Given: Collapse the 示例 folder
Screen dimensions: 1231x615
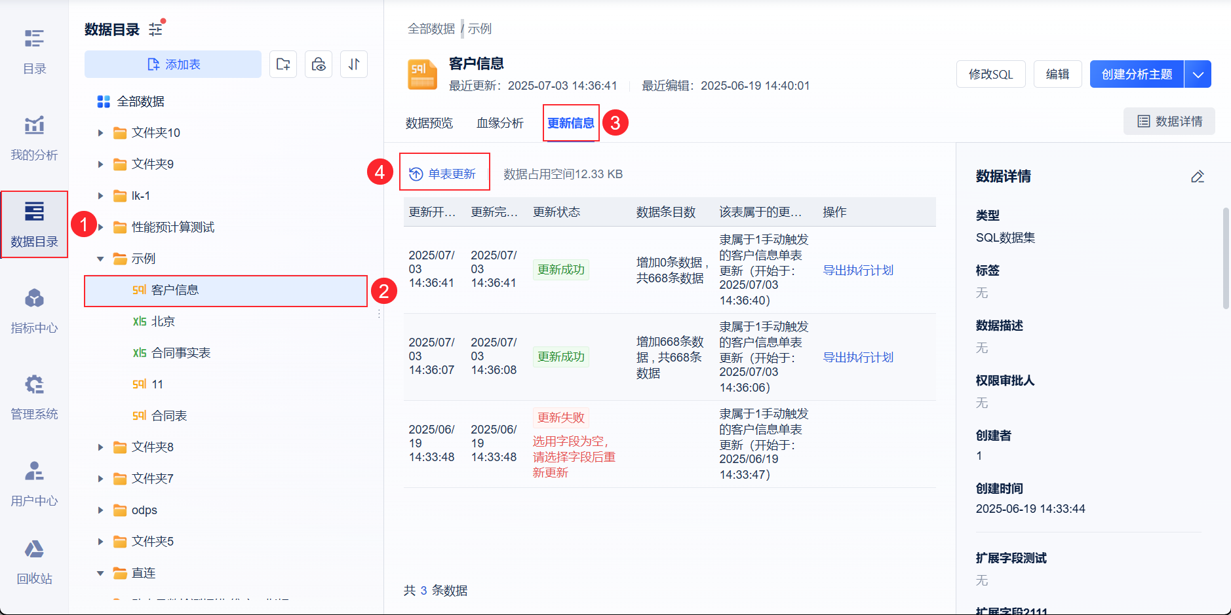Looking at the screenshot, I should pyautogui.click(x=100, y=259).
